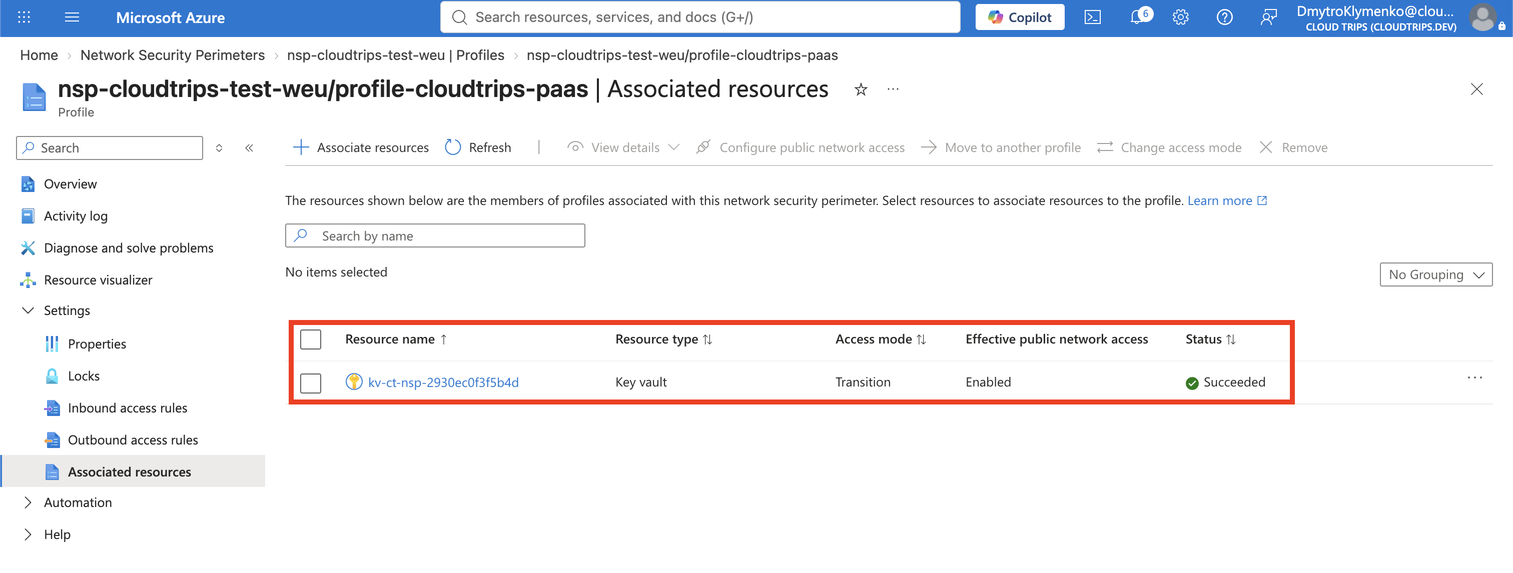Click Associate resources in the toolbar
Screen dimensions: 1513x573
click(361, 148)
